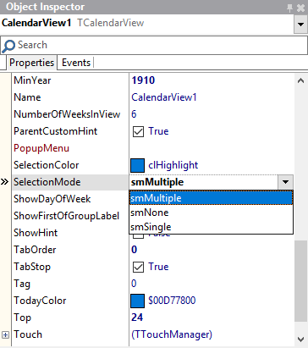Toggle the ParentCustomHint checkbox
The width and height of the screenshot is (308, 348).
click(x=138, y=131)
